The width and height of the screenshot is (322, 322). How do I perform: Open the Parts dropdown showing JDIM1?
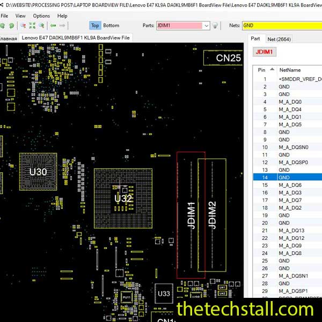point(207,25)
